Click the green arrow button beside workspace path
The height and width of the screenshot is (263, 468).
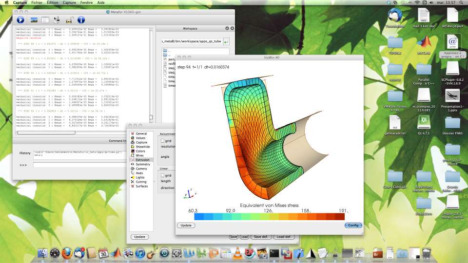pyautogui.click(x=226, y=42)
